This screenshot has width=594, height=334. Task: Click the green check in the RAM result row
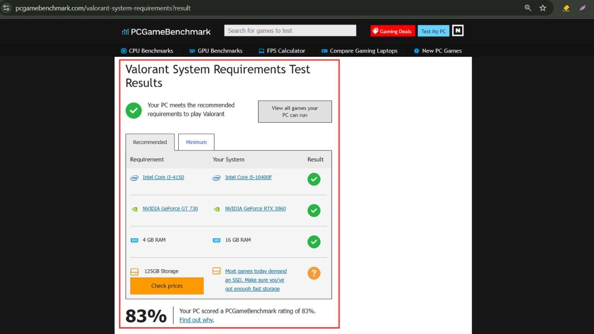tap(314, 242)
